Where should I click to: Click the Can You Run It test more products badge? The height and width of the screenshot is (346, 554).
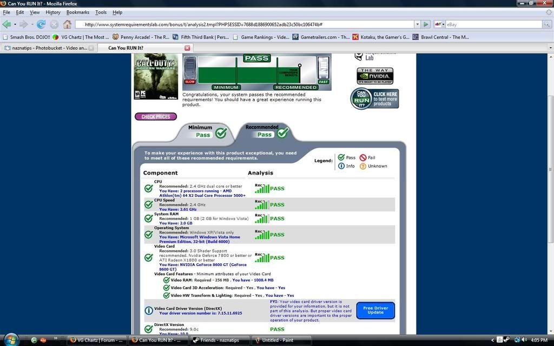374,99
